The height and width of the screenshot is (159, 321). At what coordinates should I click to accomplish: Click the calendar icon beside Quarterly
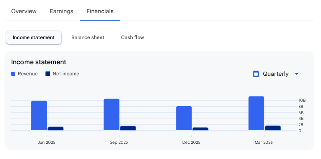coord(256,74)
